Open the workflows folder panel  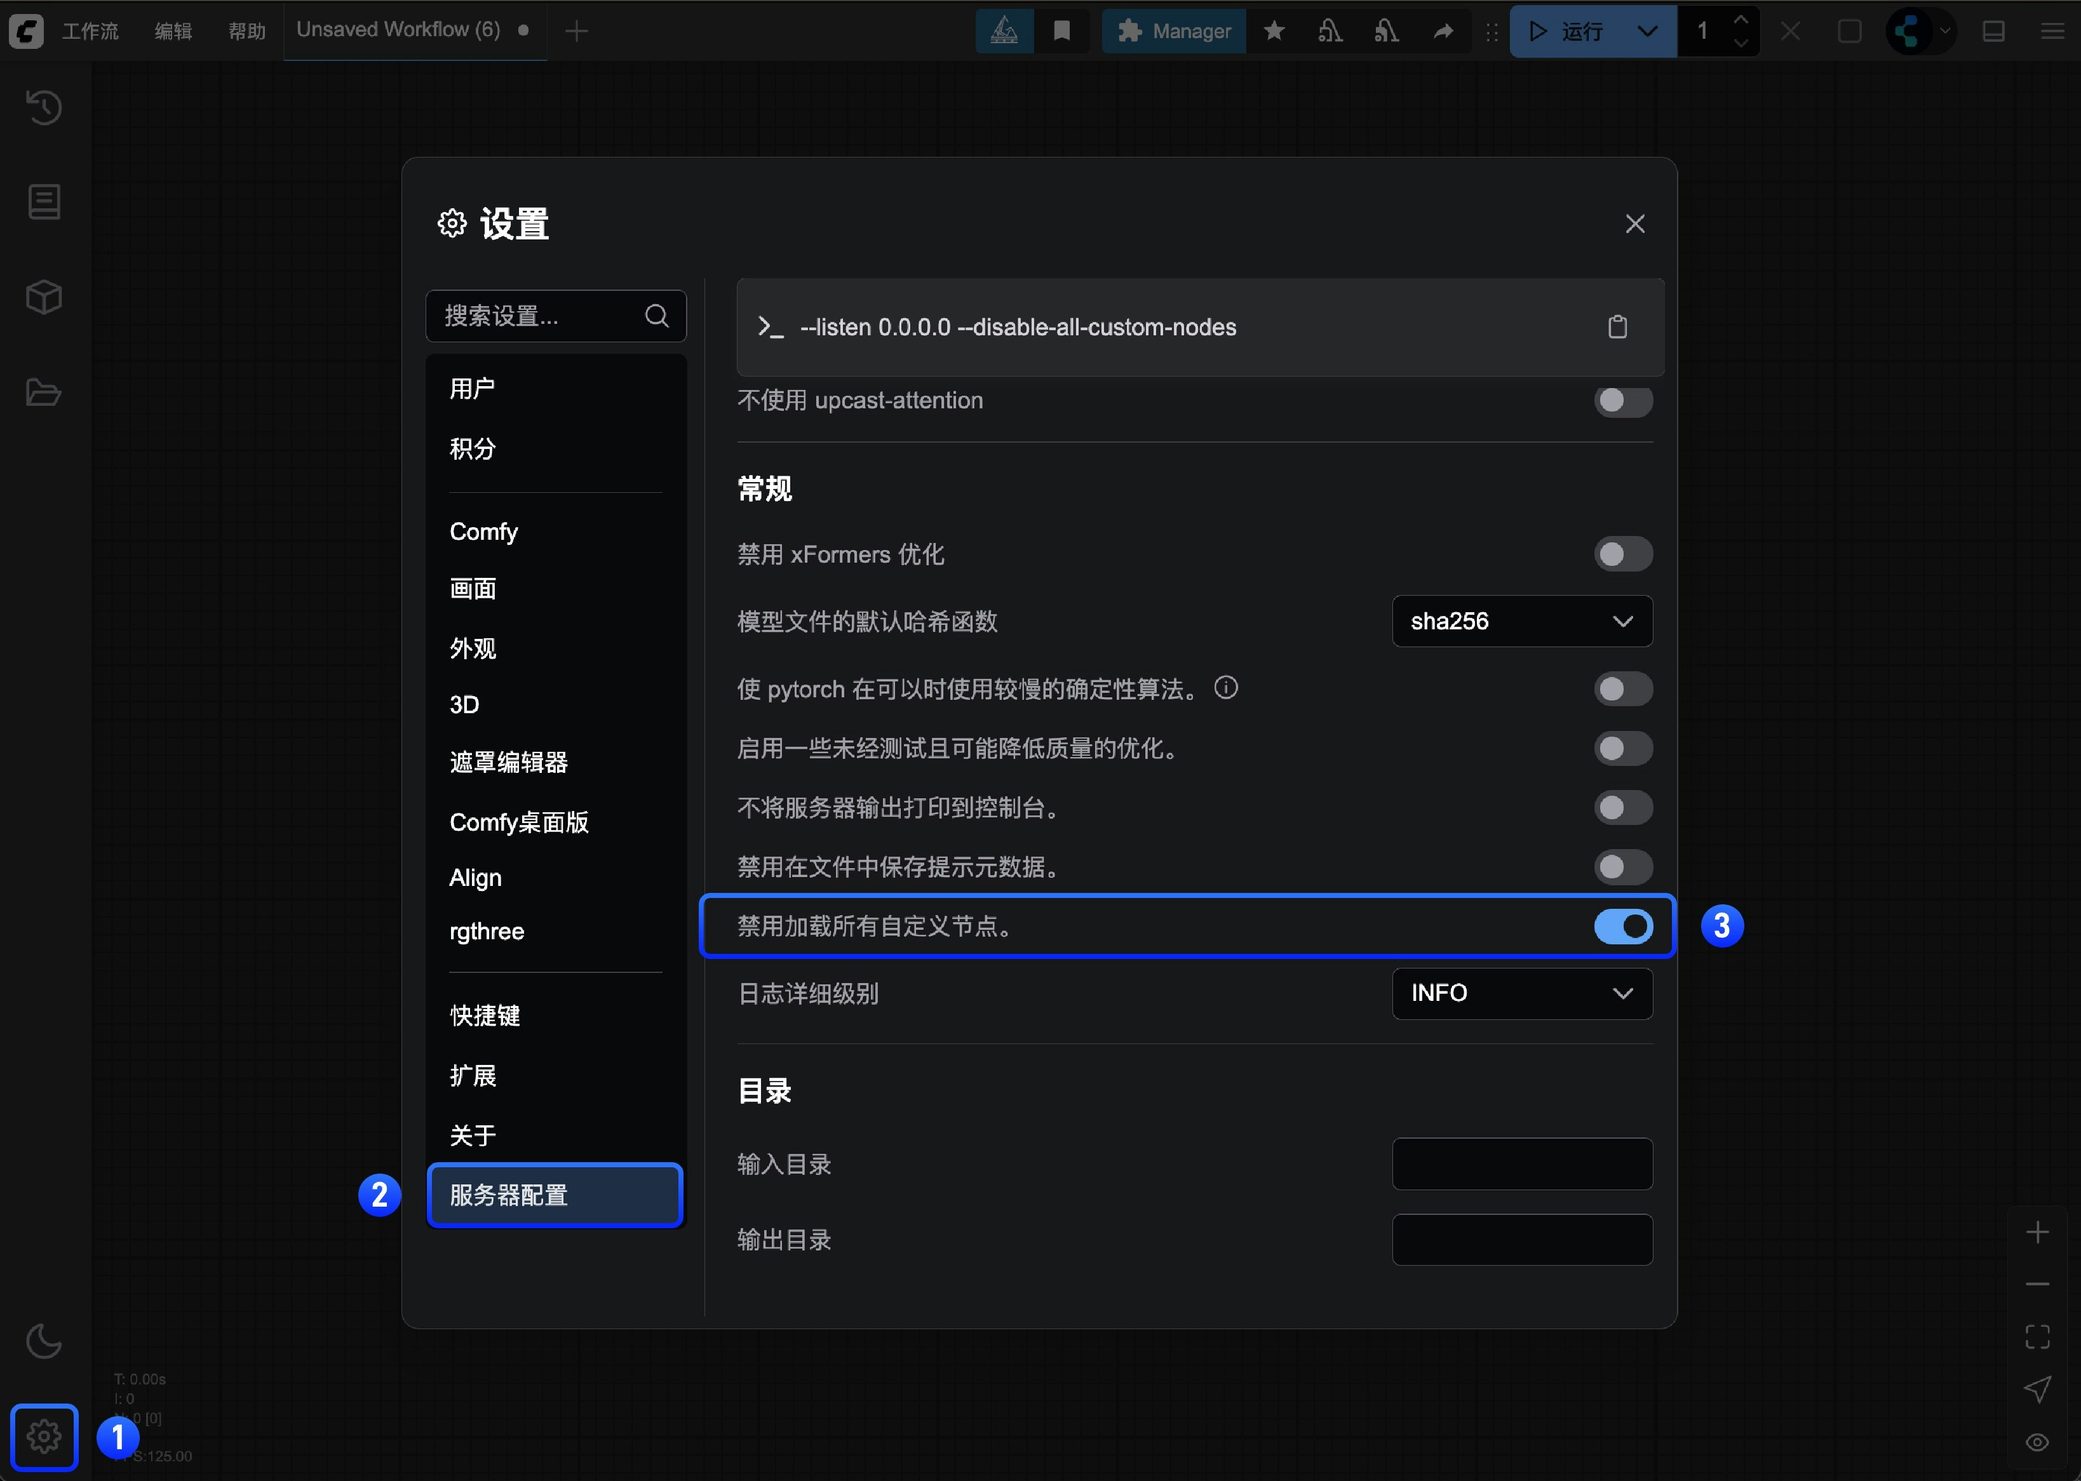tap(43, 392)
